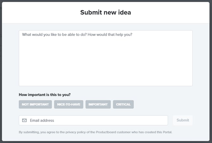
Task: Focus the Email address input field
Action: [95, 120]
